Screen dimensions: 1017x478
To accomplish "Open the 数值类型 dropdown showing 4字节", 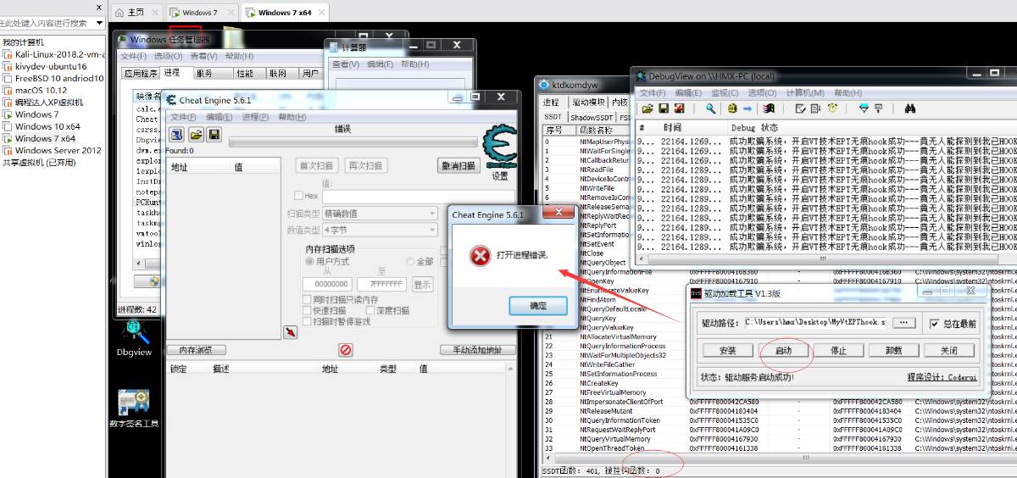I will coord(380,230).
